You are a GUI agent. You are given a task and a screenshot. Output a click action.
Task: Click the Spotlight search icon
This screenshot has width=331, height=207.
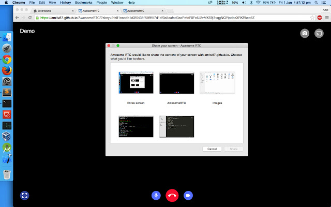point(316,3)
